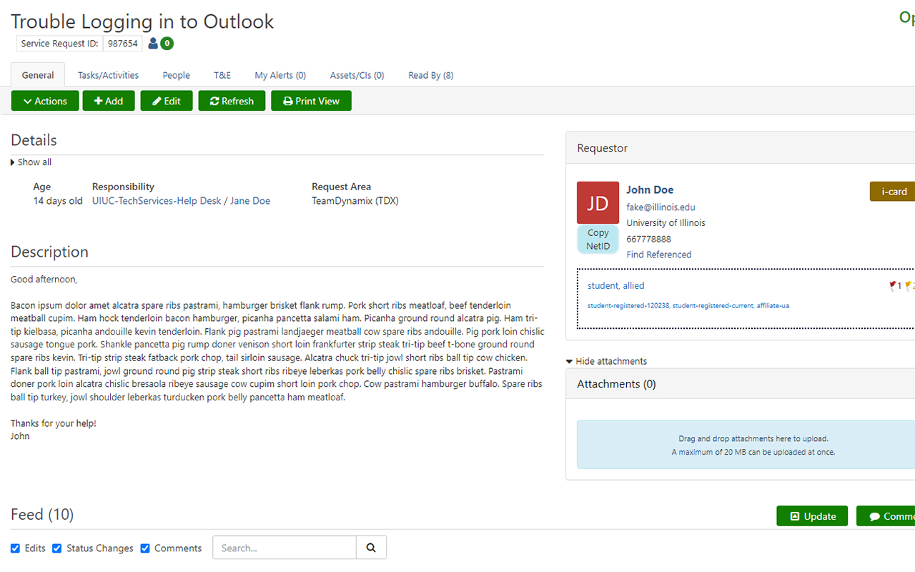915x572 pixels.
Task: Uncheck the Status Changes feed filter
Action: [57, 548]
